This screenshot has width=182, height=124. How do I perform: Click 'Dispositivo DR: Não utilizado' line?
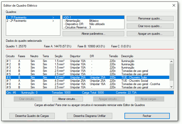point(93,24)
